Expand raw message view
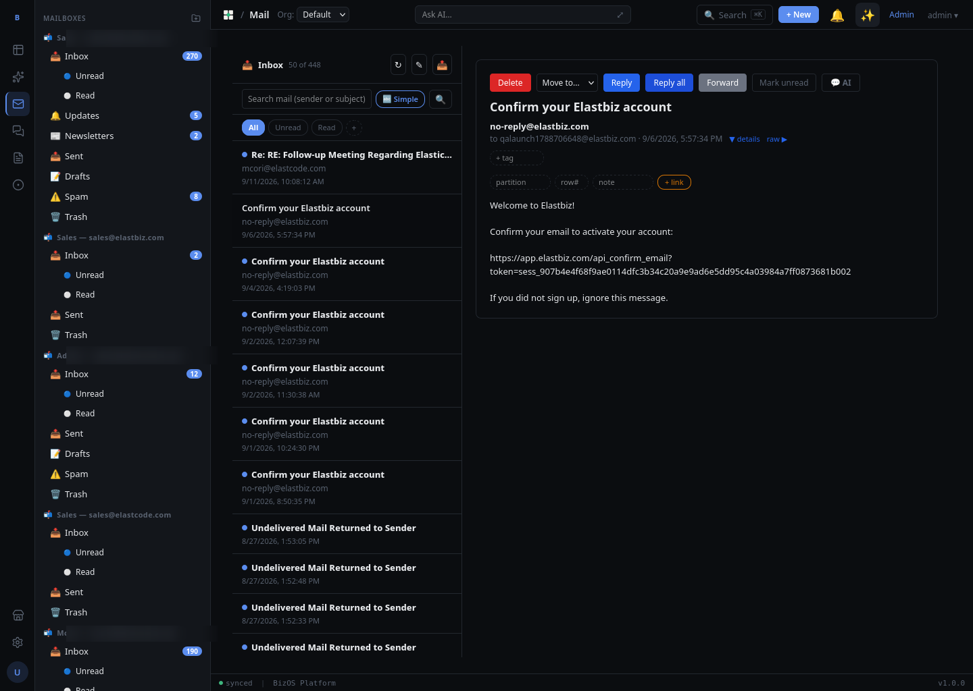Viewport: 973px width, 691px height. [777, 139]
